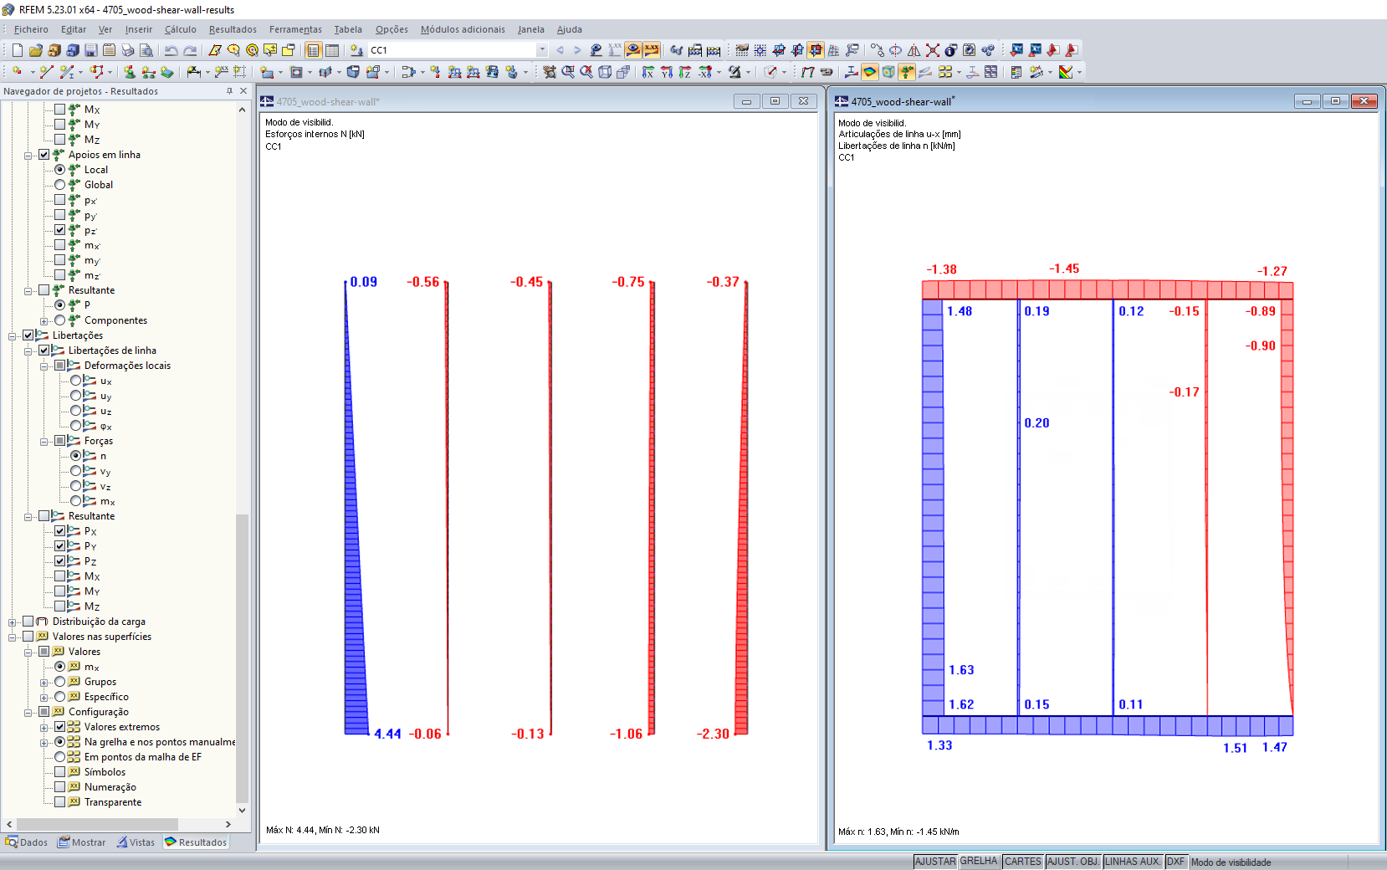Image resolution: width=1387 pixels, height=870 pixels.
Task: Expand the Distribuição da carga node
Action: (x=13, y=622)
